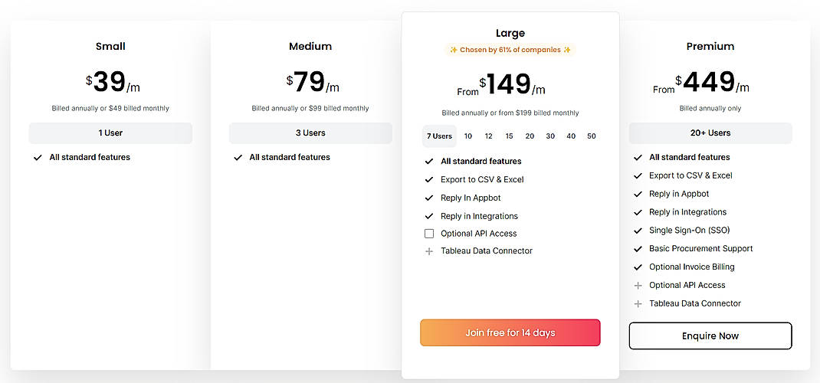
Task: Click checkmark icon beside Medium plan standard features
Action: point(238,158)
